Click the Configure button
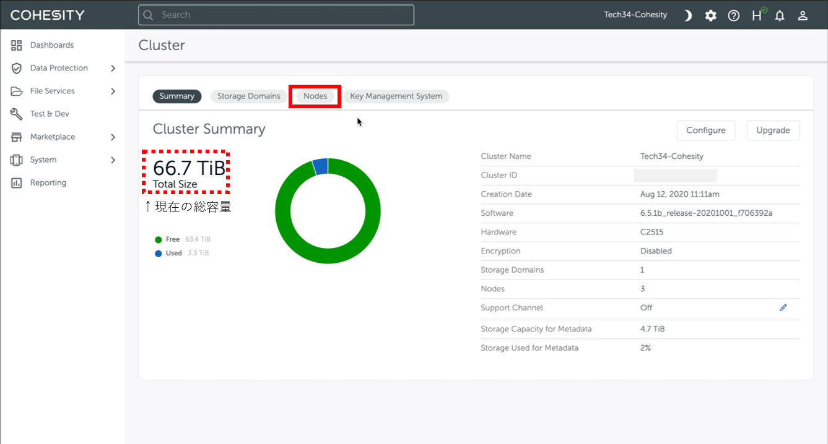This screenshot has width=828, height=444. point(706,130)
